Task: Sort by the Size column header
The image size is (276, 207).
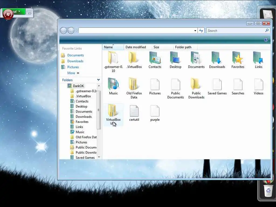Action: [163, 47]
